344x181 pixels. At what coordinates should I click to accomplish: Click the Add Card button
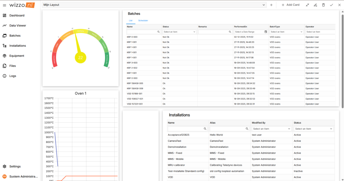pos(290,5)
